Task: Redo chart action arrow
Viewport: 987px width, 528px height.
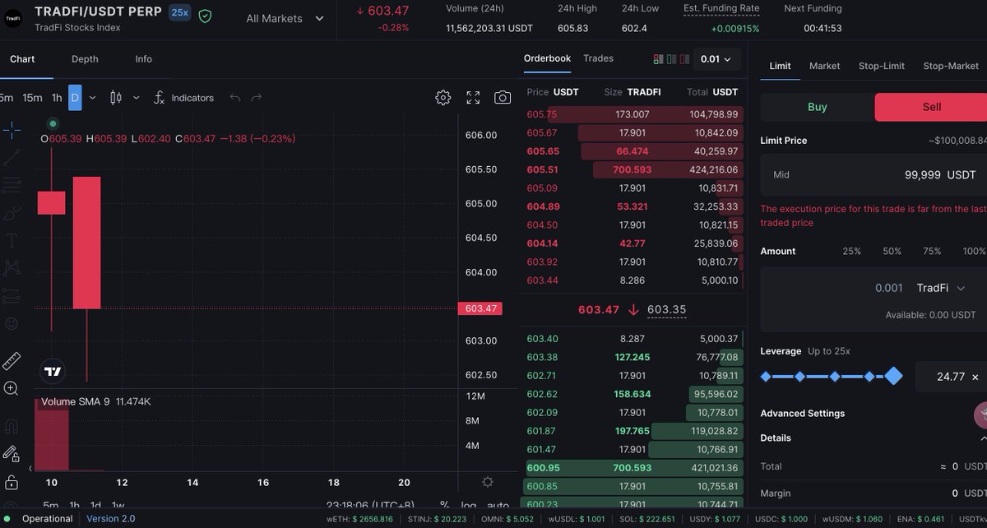Action: click(257, 97)
